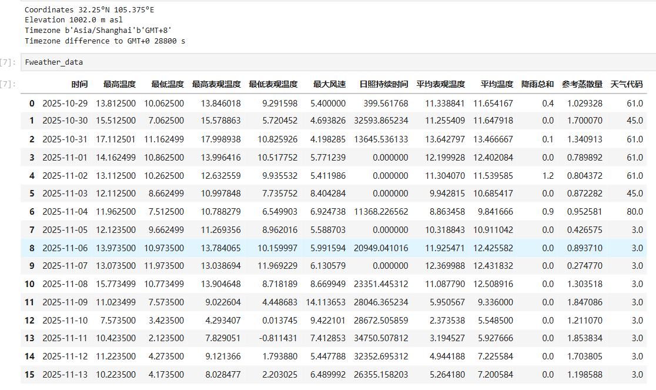The height and width of the screenshot is (390, 656).
Task: Click the weather code value 80.0
Action: [635, 212]
